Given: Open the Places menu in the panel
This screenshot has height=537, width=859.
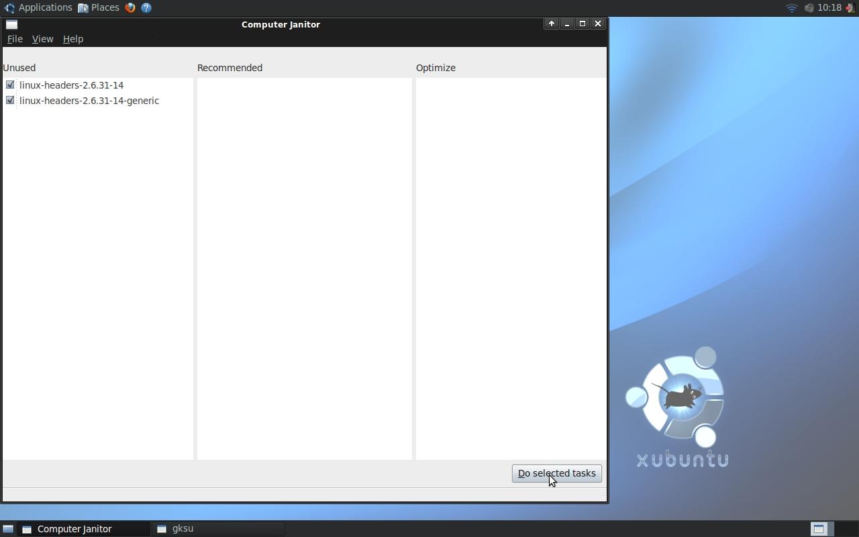Looking at the screenshot, I should [99, 7].
